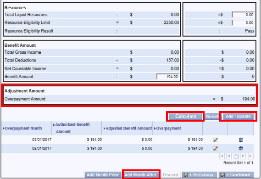Viewport: 261px width, 179px height.
Task: Click Add Month Prior
Action: click(x=103, y=175)
